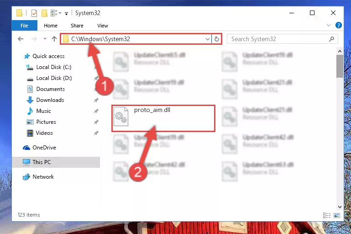Click the address bar path C:\Windows\System32

pyautogui.click(x=100, y=39)
